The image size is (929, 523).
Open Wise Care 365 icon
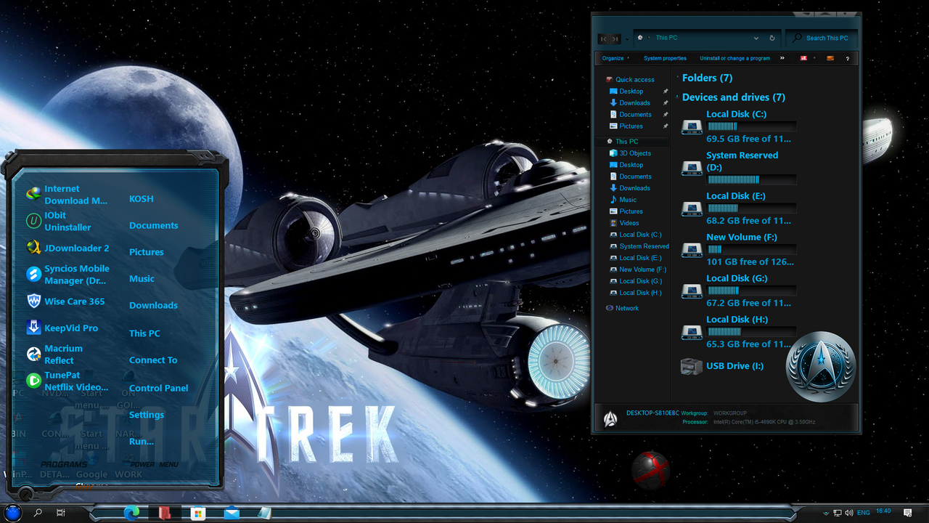(x=33, y=301)
